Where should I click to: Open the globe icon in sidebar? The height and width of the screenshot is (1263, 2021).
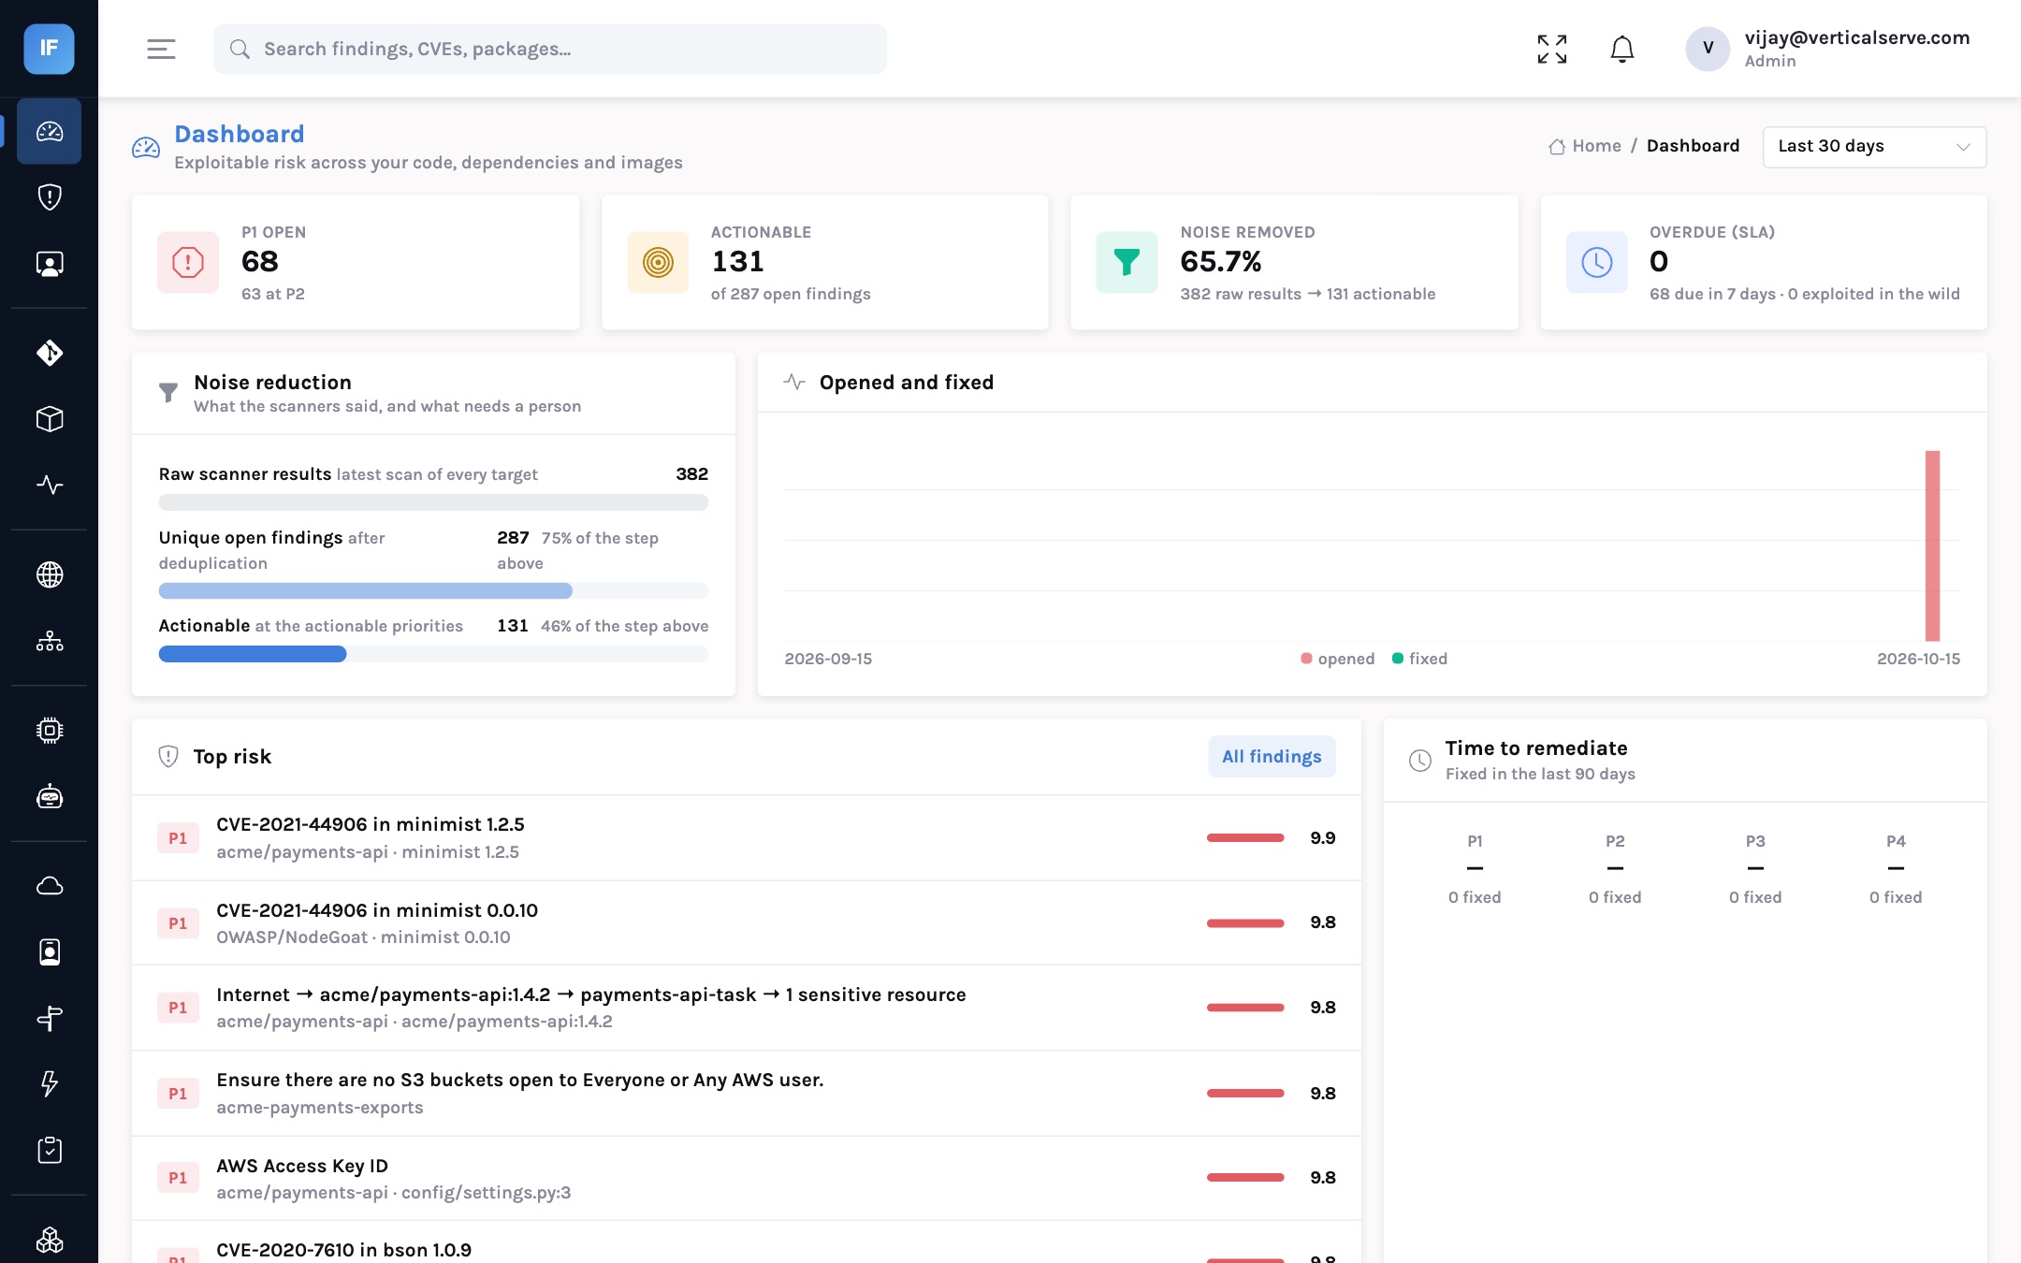coord(49,574)
